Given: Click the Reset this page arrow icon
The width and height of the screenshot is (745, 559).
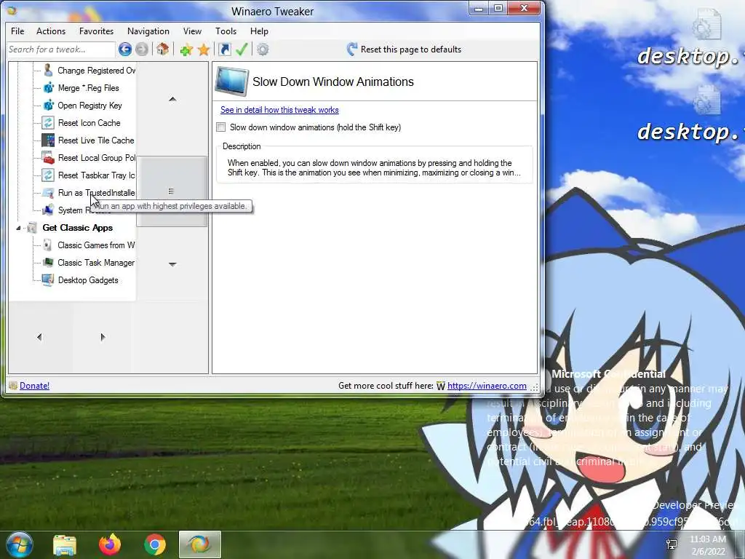Looking at the screenshot, I should click(352, 49).
